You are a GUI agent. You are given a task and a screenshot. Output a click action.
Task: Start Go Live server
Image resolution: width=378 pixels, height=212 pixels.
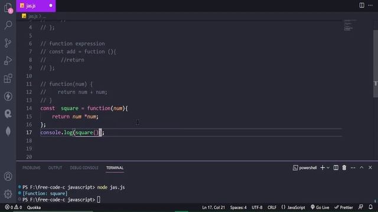(320, 207)
